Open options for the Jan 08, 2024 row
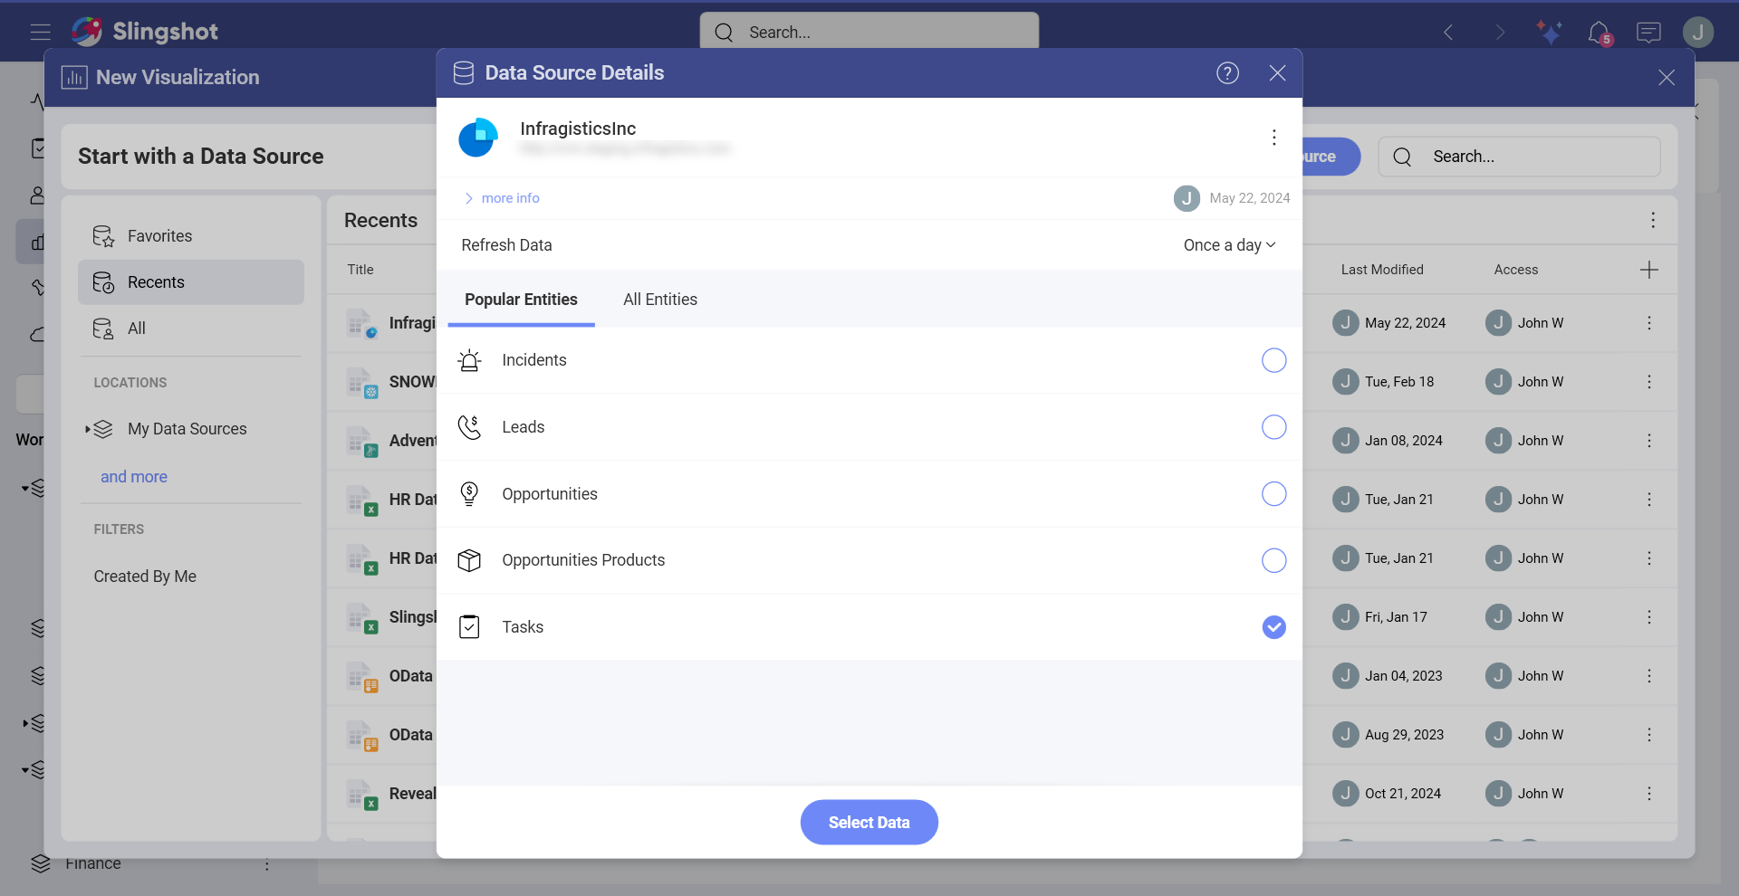This screenshot has height=896, width=1739. pos(1649,441)
